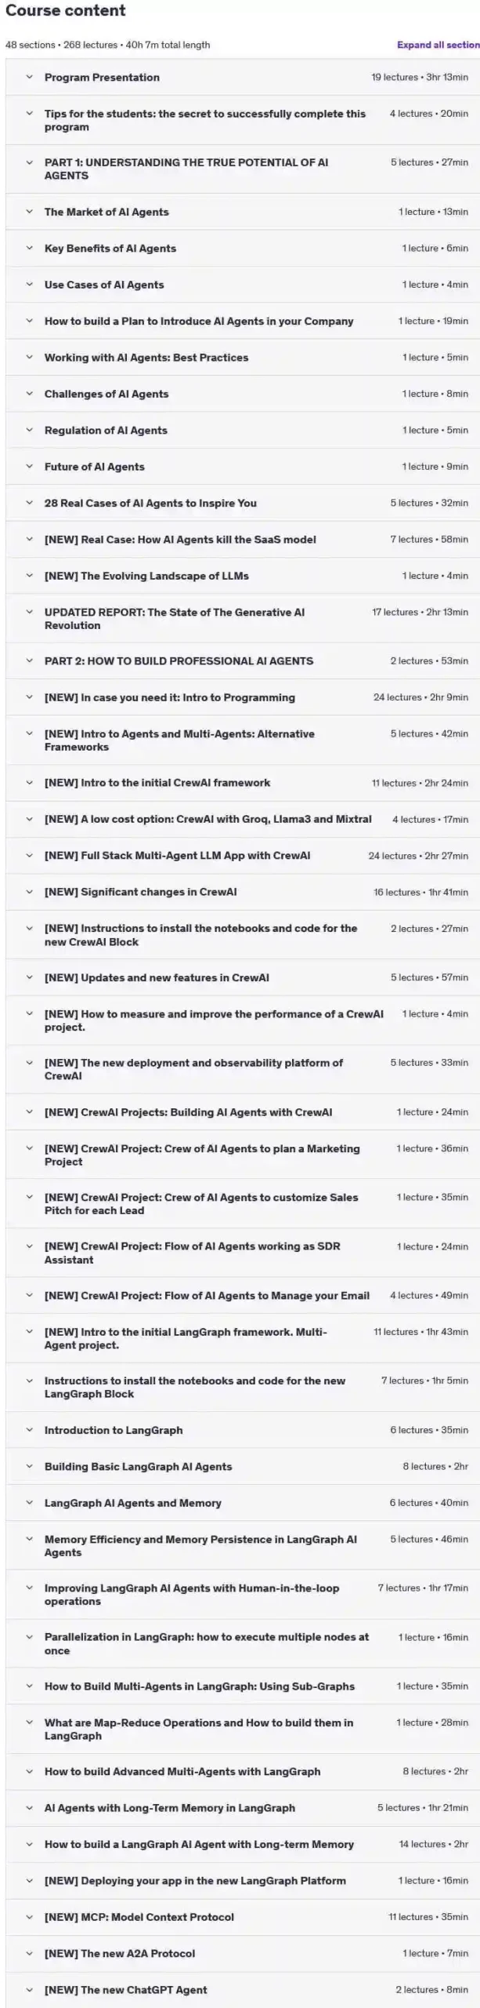
Task: Expand Updates and new features in CrewAI
Action: [243, 978]
